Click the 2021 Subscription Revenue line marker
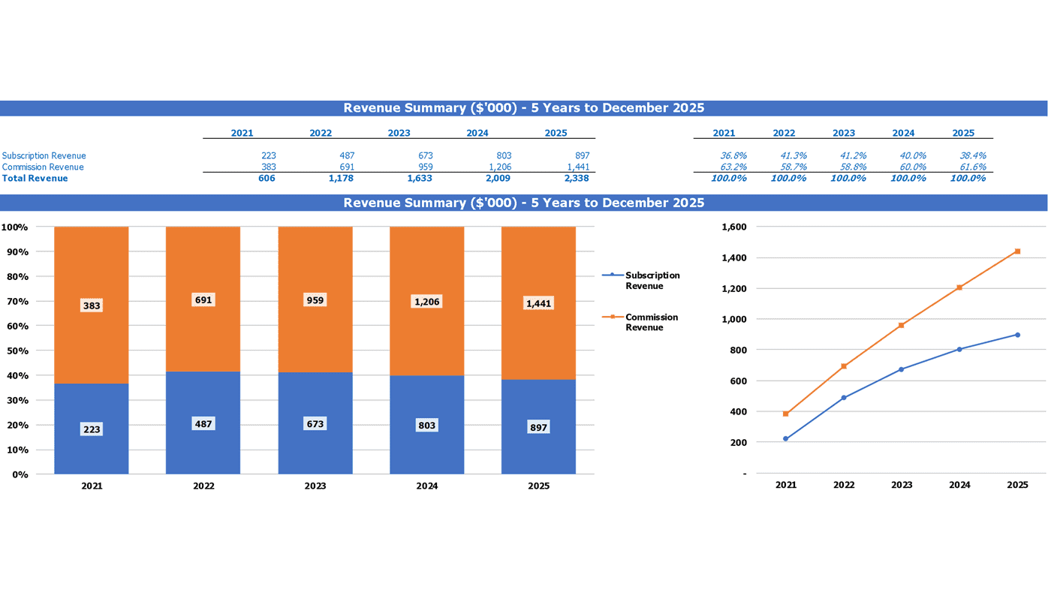The height and width of the screenshot is (590, 1048). (x=786, y=438)
